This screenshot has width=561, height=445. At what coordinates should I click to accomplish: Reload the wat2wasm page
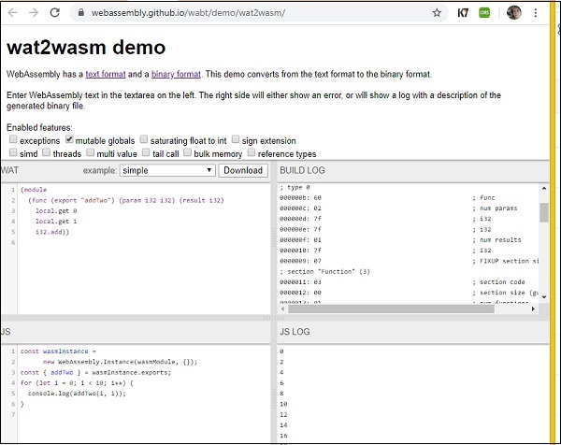[55, 13]
